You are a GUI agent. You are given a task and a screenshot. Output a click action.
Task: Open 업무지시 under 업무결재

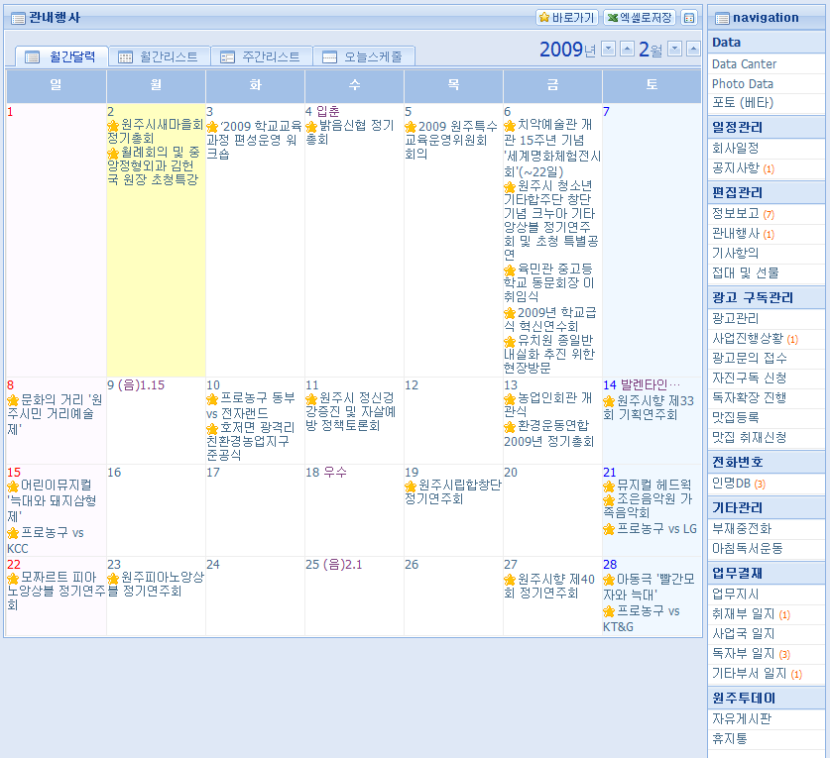(x=735, y=595)
